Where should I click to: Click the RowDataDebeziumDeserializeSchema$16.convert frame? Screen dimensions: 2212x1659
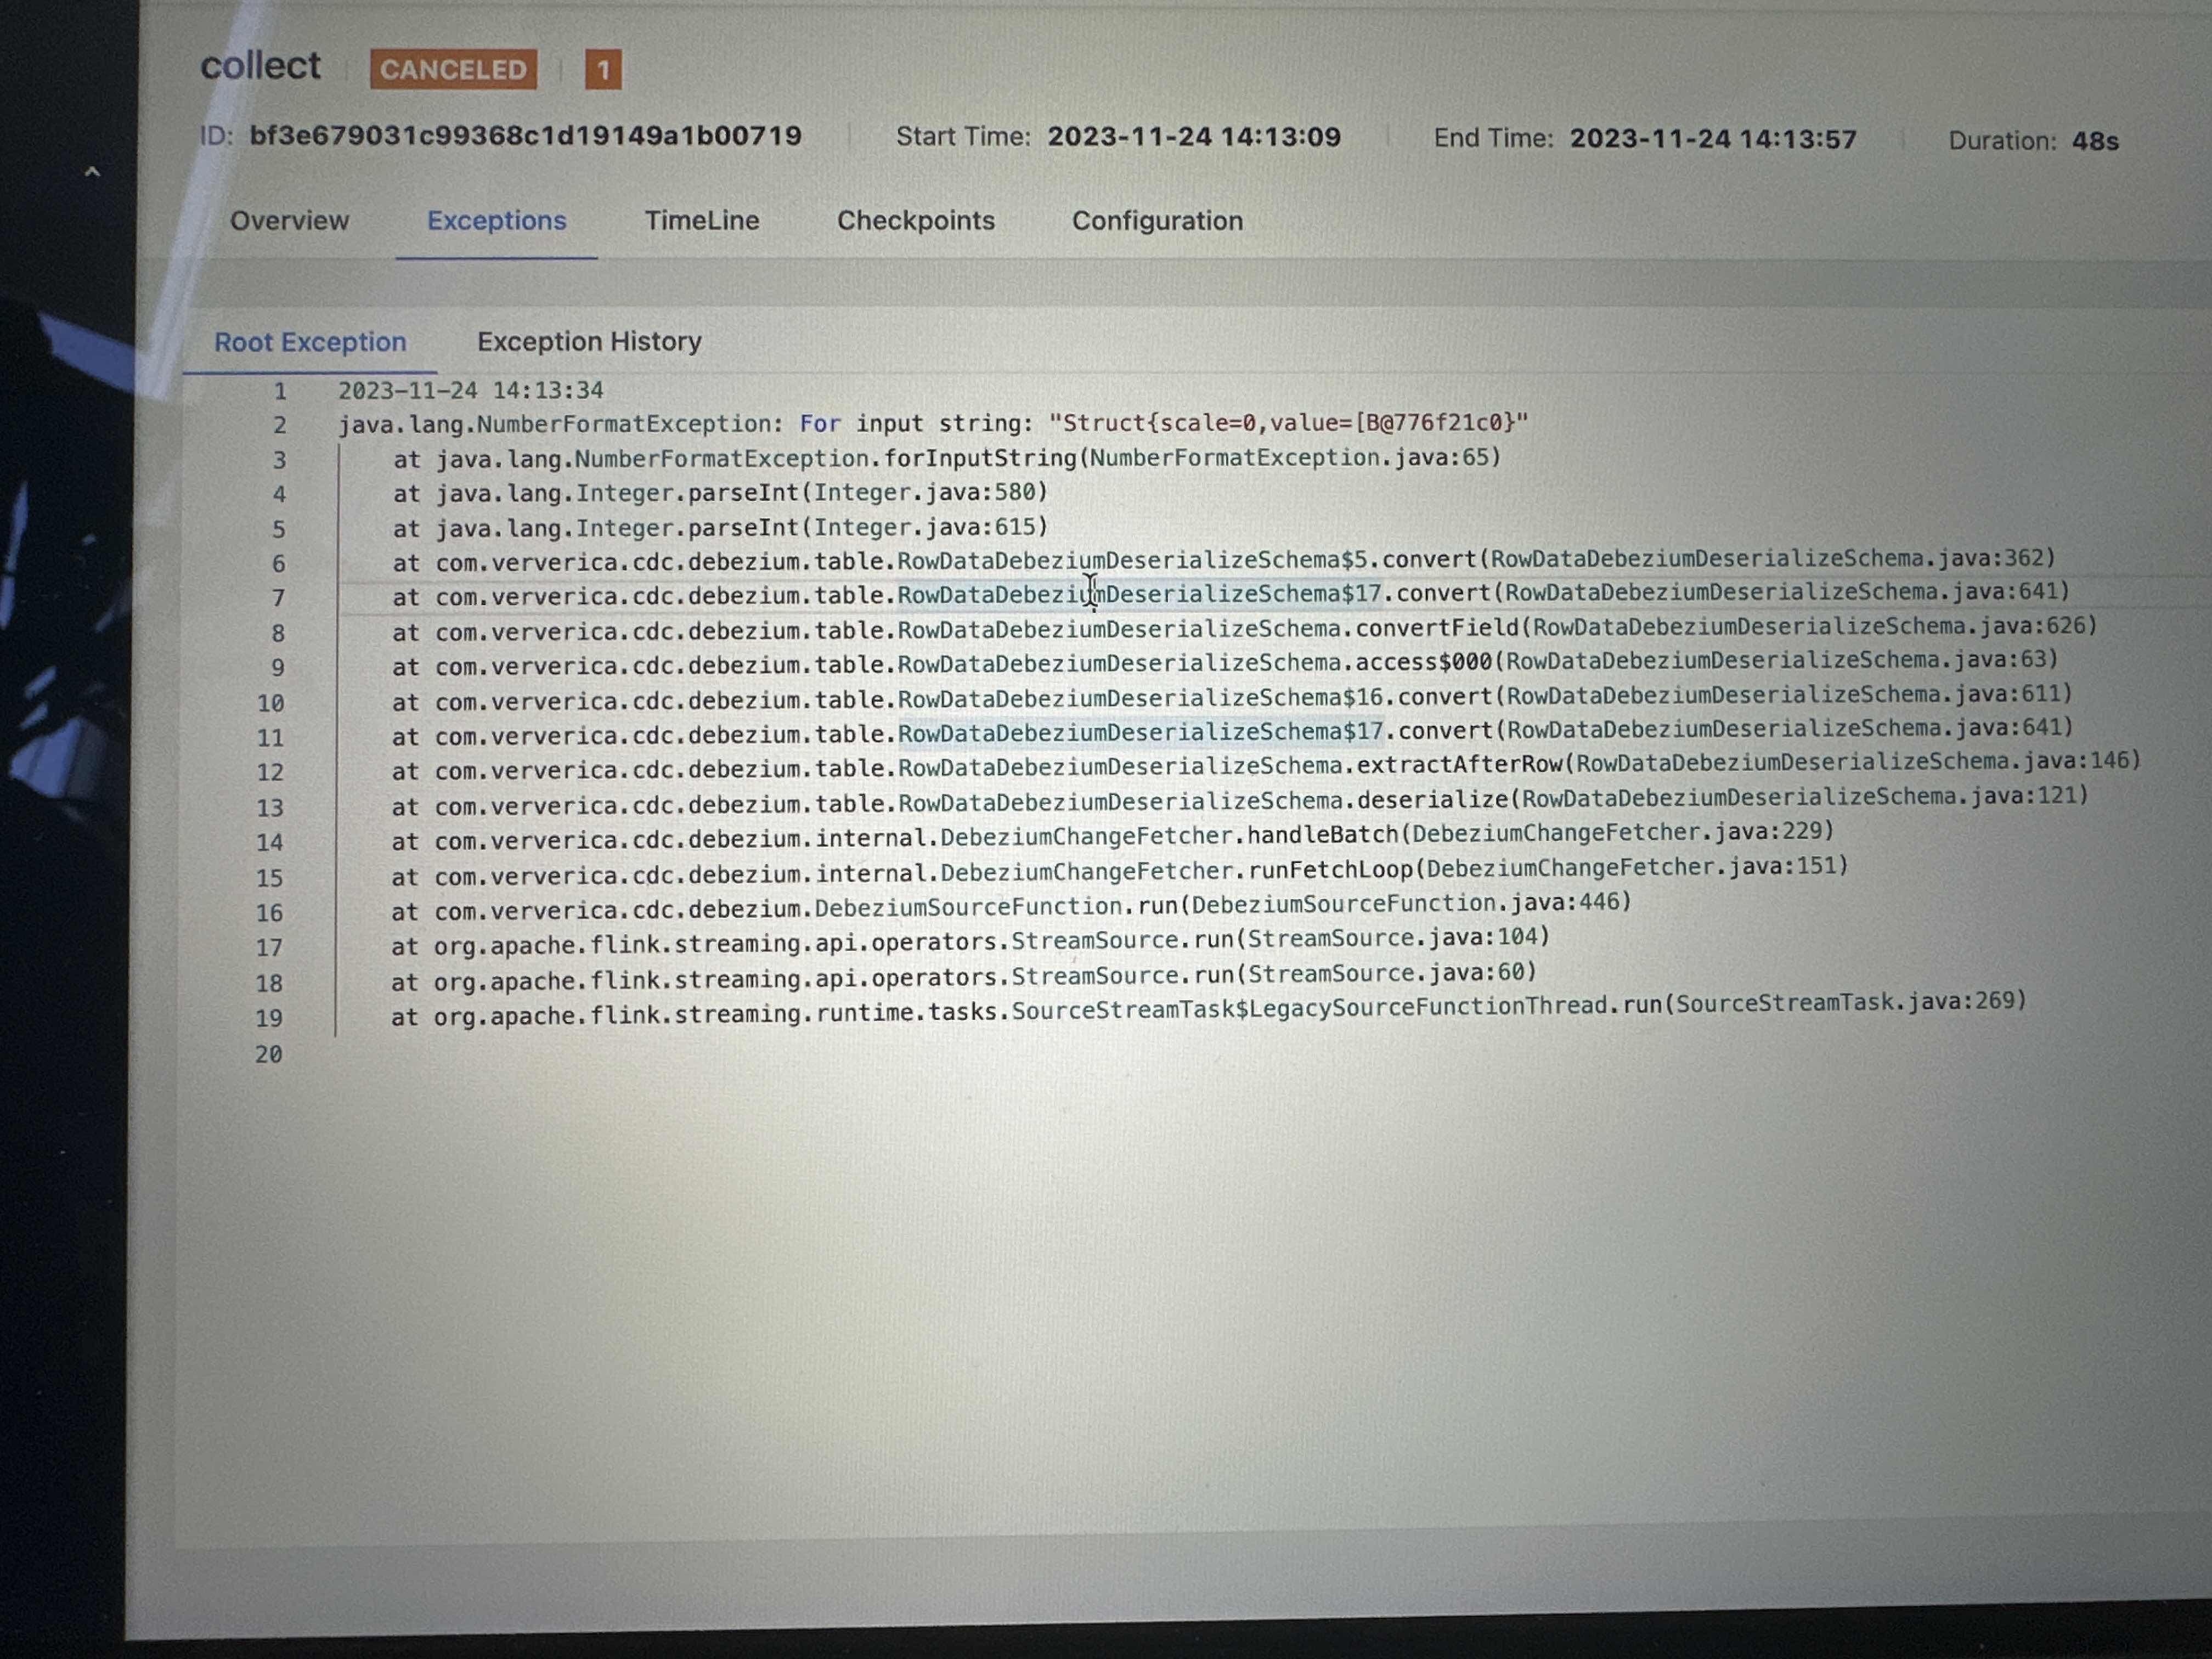pyautogui.click(x=1233, y=697)
